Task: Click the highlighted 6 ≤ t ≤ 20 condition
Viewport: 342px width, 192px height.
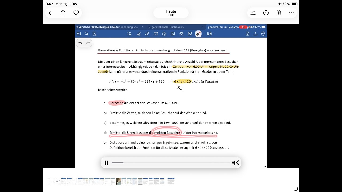Action: click(182, 82)
